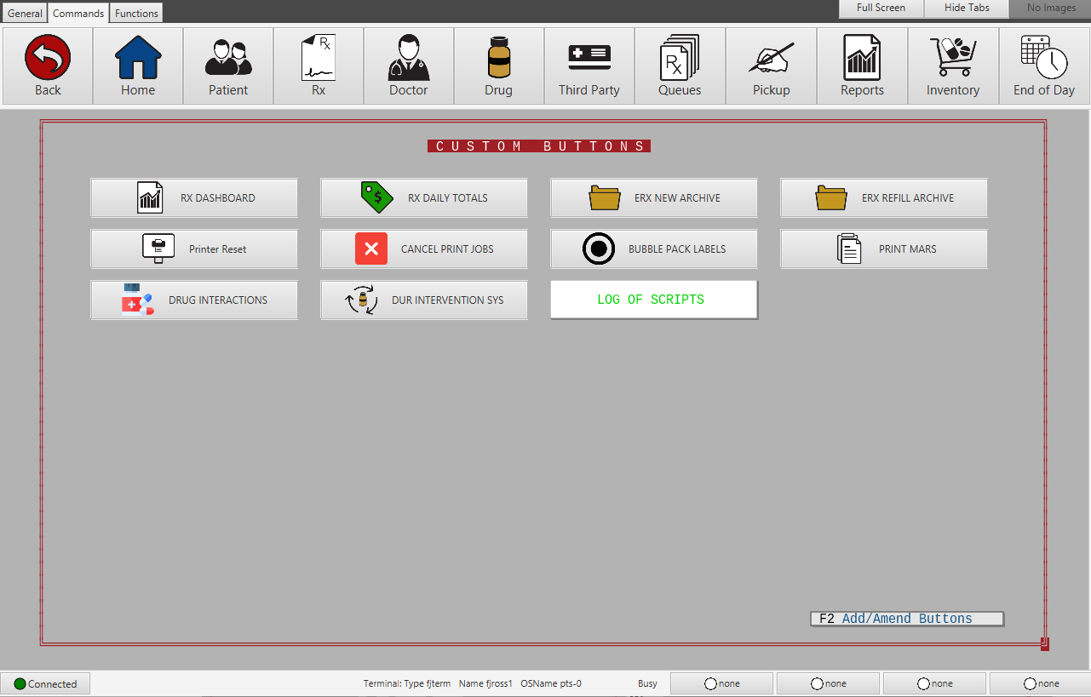Click Hide Tabs button

pyautogui.click(x=967, y=8)
